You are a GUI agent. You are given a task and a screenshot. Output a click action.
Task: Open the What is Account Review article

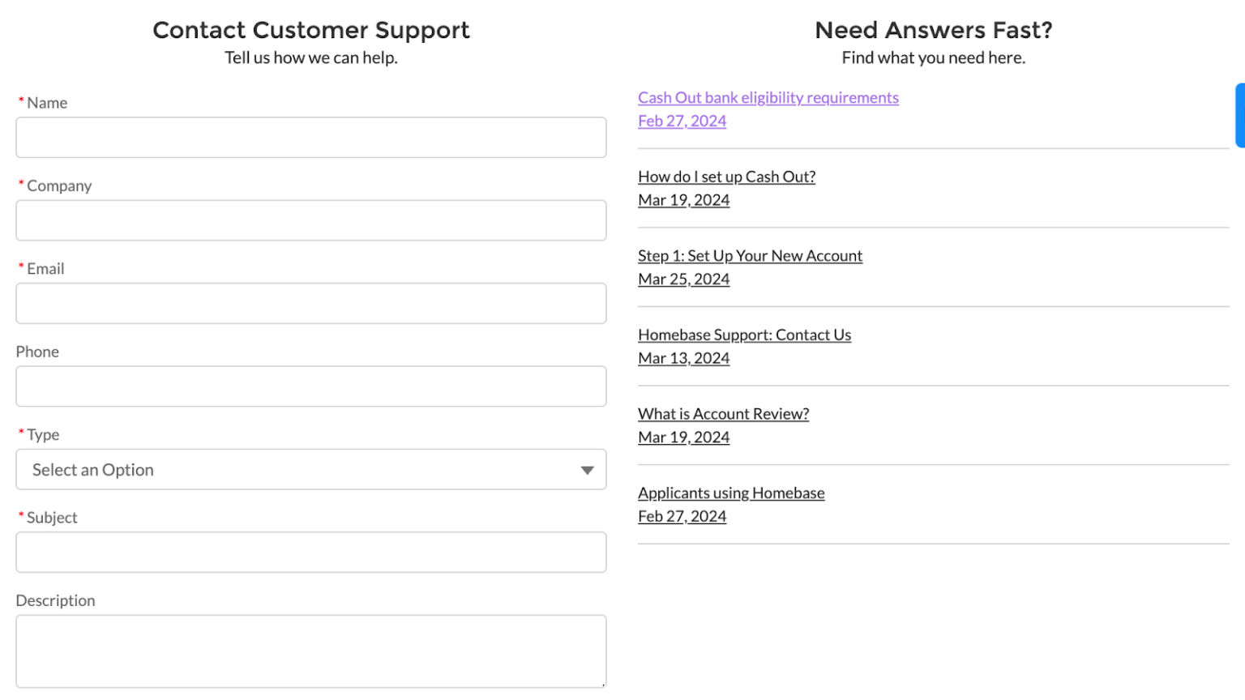[723, 413]
